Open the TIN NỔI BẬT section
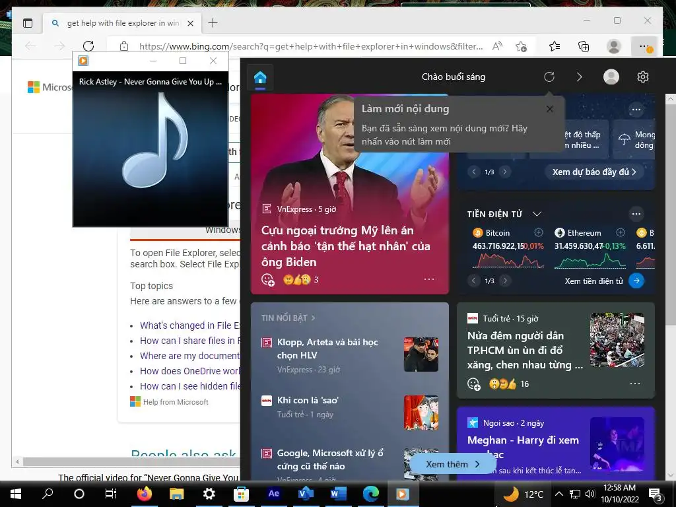Image resolution: width=676 pixels, height=507 pixels. [x=288, y=318]
